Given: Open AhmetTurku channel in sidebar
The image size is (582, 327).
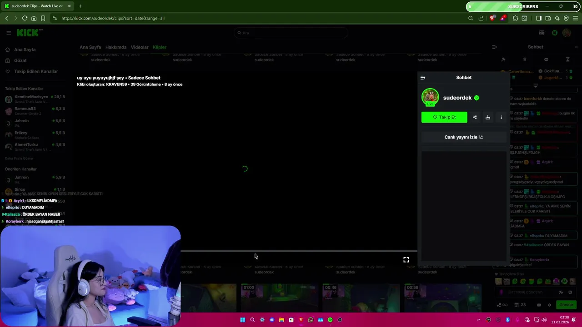Looking at the screenshot, I should (x=35, y=146).
